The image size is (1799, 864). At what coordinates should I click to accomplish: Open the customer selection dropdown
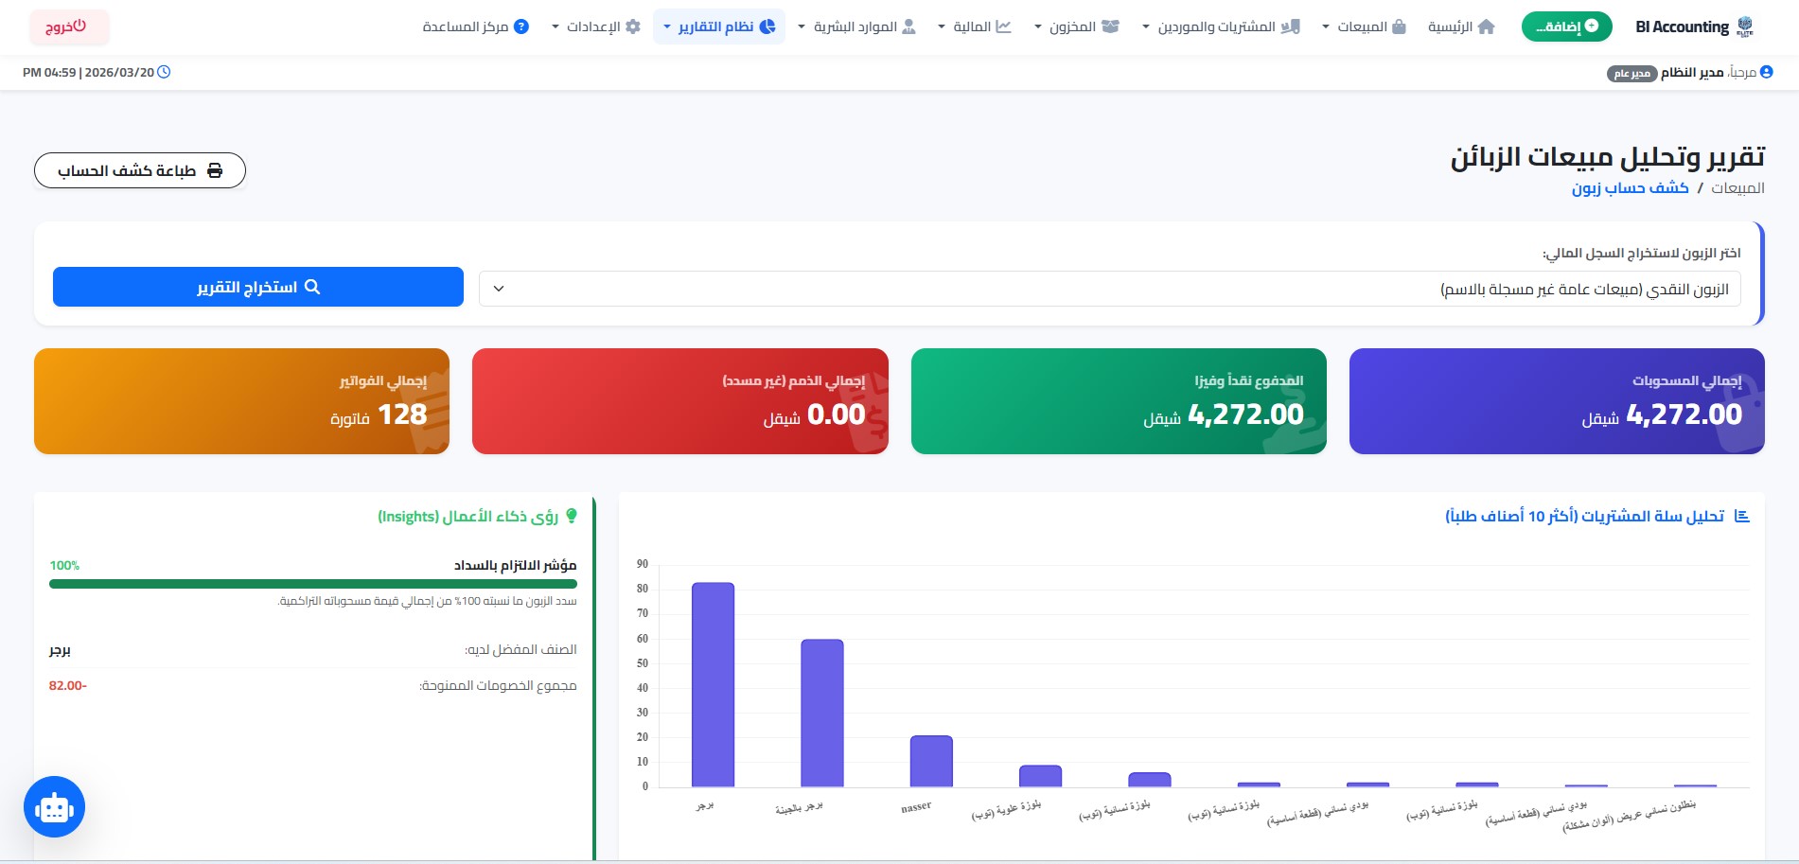1109,289
